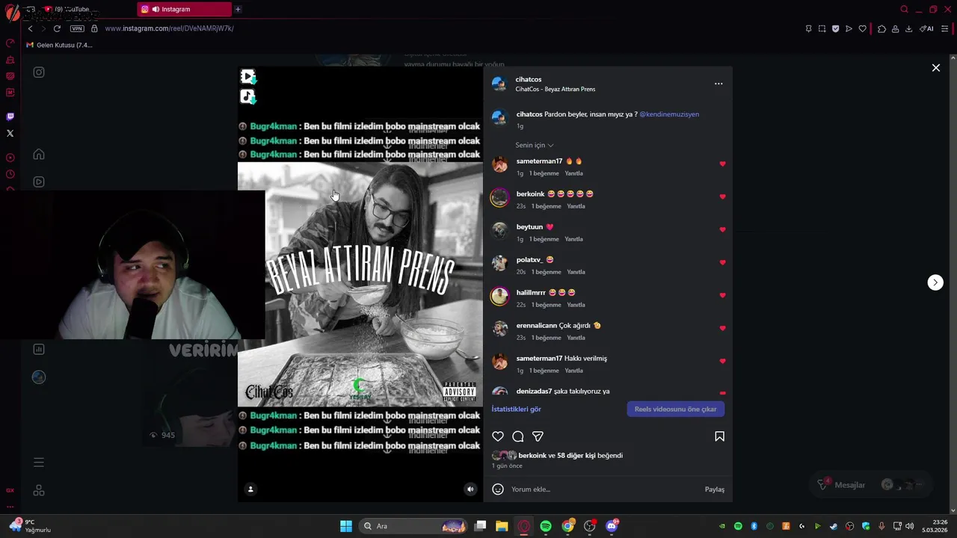957x538 pixels.
Task: Unlike polatxv_'s comment heart
Action: pyautogui.click(x=722, y=262)
